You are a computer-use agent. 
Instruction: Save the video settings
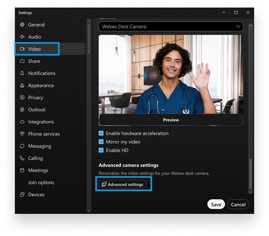[x=216, y=204]
